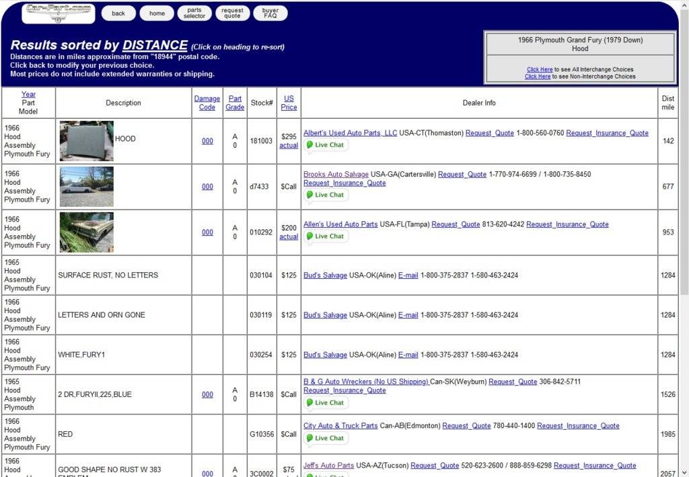Email Bud's Salvage about the 1965 hood

tap(408, 275)
